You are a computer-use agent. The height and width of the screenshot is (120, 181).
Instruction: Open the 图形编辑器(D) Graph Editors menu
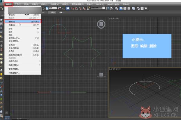pyautogui.click(x=78, y=4)
